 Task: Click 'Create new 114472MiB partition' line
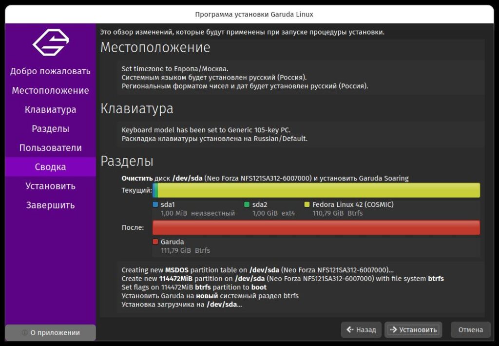[x=283, y=279]
